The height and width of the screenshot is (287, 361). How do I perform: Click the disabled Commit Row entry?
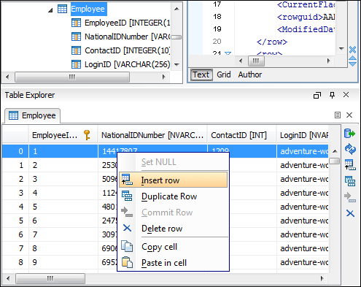(x=173, y=213)
